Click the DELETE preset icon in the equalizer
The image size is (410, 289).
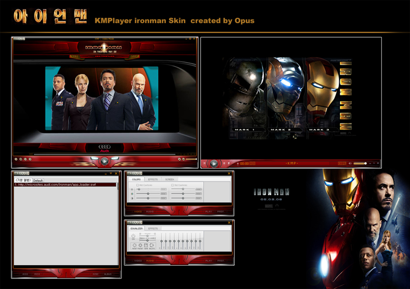[151, 245]
